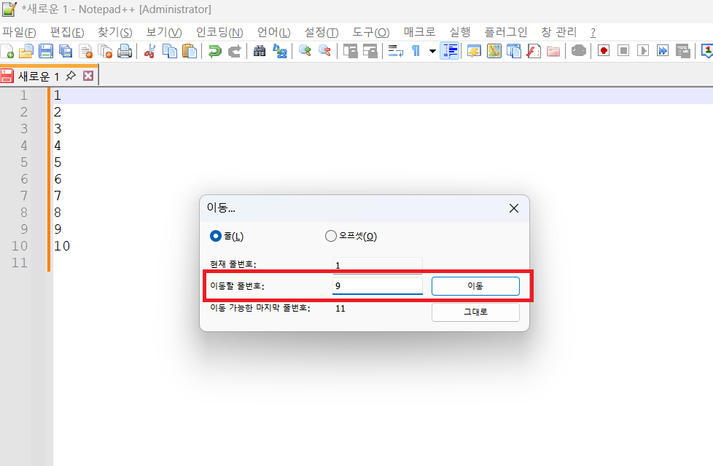Pin the 새로운 1 tab
Screen dimensions: 713x466
[x=70, y=75]
